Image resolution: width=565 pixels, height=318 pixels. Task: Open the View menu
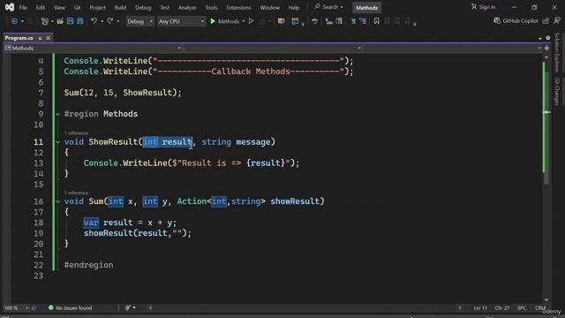(59, 8)
